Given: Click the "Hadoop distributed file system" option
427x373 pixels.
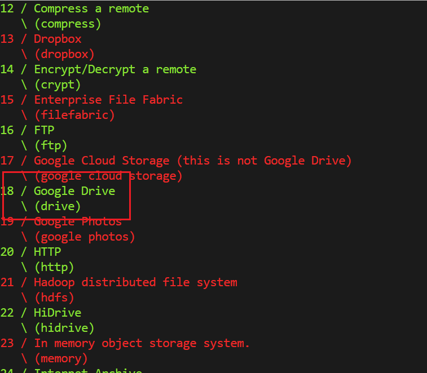Looking at the screenshot, I should point(135,282).
